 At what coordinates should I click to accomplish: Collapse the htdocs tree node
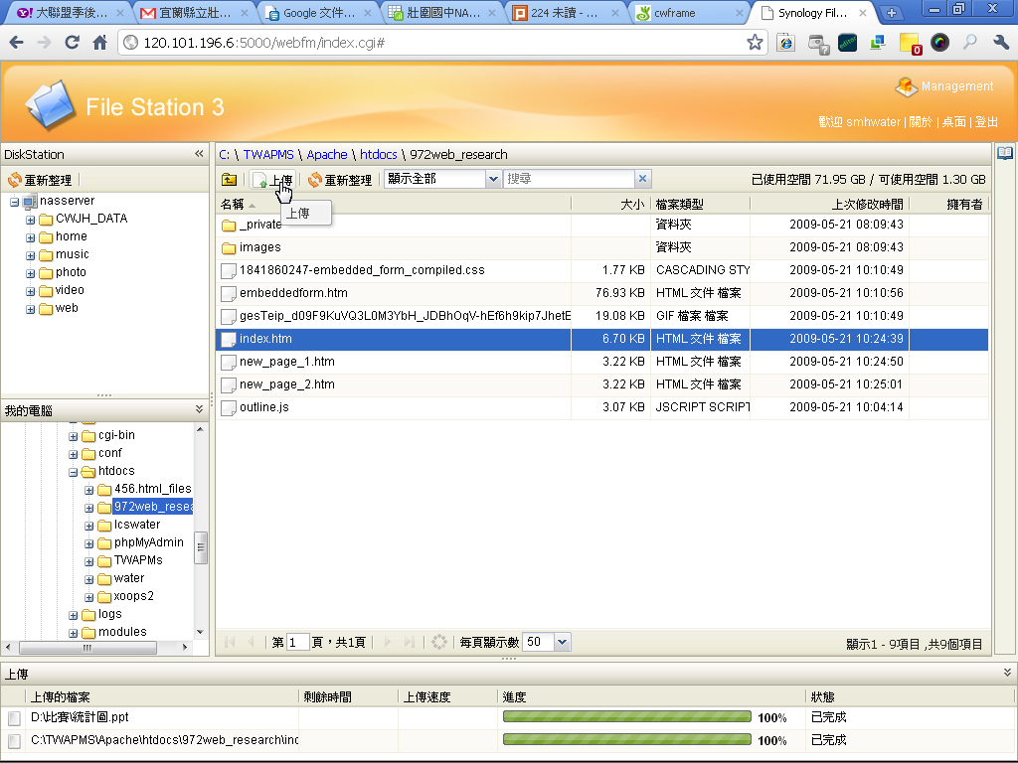(73, 472)
